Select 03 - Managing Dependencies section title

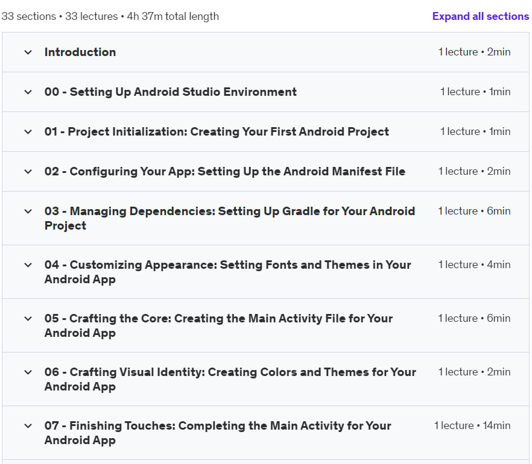(230, 218)
